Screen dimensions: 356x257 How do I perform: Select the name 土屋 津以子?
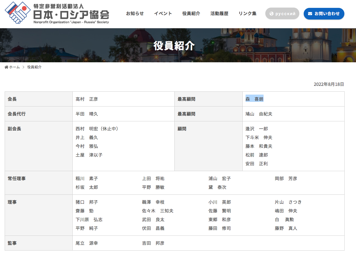pos(89,155)
